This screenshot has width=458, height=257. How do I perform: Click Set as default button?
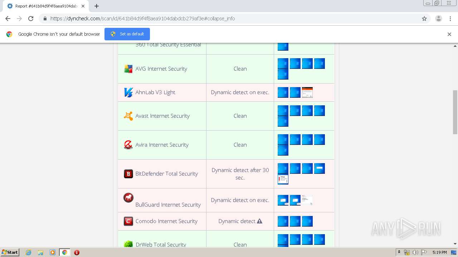pyautogui.click(x=127, y=34)
